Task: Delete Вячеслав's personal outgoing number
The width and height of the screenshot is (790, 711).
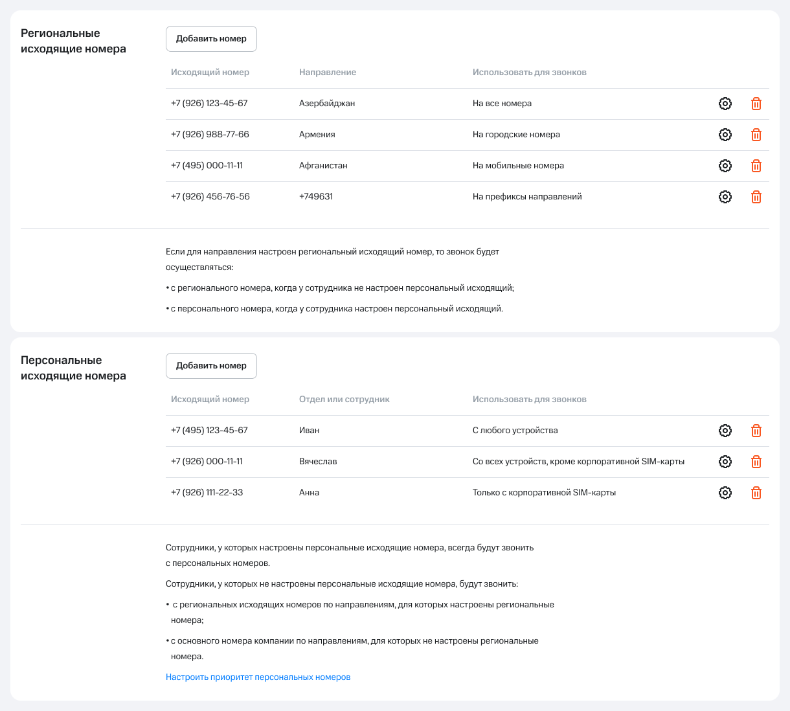Action: 756,462
